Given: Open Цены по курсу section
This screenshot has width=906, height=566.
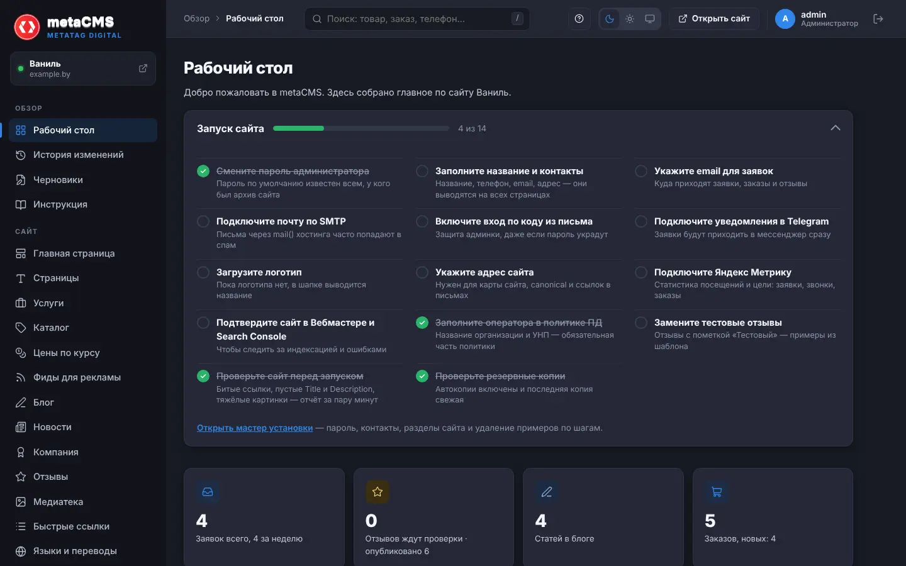Looking at the screenshot, I should 83,353.
